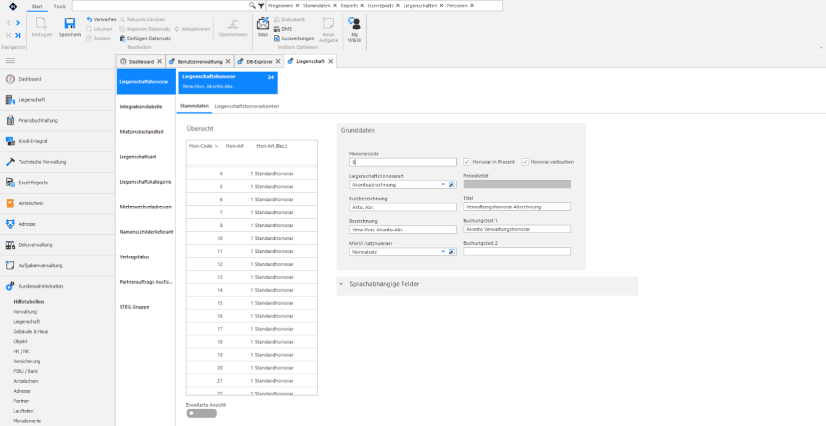The width and height of the screenshot is (826, 426).
Task: Toggle the Erweiterte Ansicht switch
Action: click(x=202, y=413)
